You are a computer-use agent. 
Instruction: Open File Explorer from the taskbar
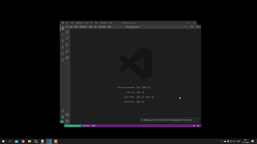coord(29,141)
